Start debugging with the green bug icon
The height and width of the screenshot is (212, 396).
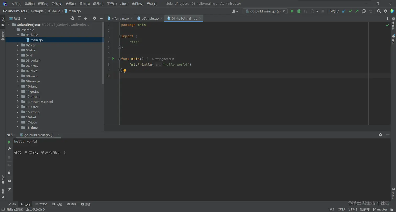pos(299,11)
